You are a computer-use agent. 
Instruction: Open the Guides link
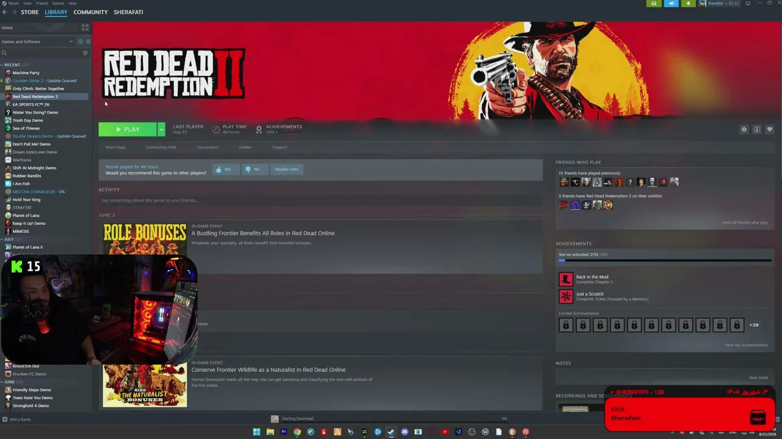click(245, 147)
